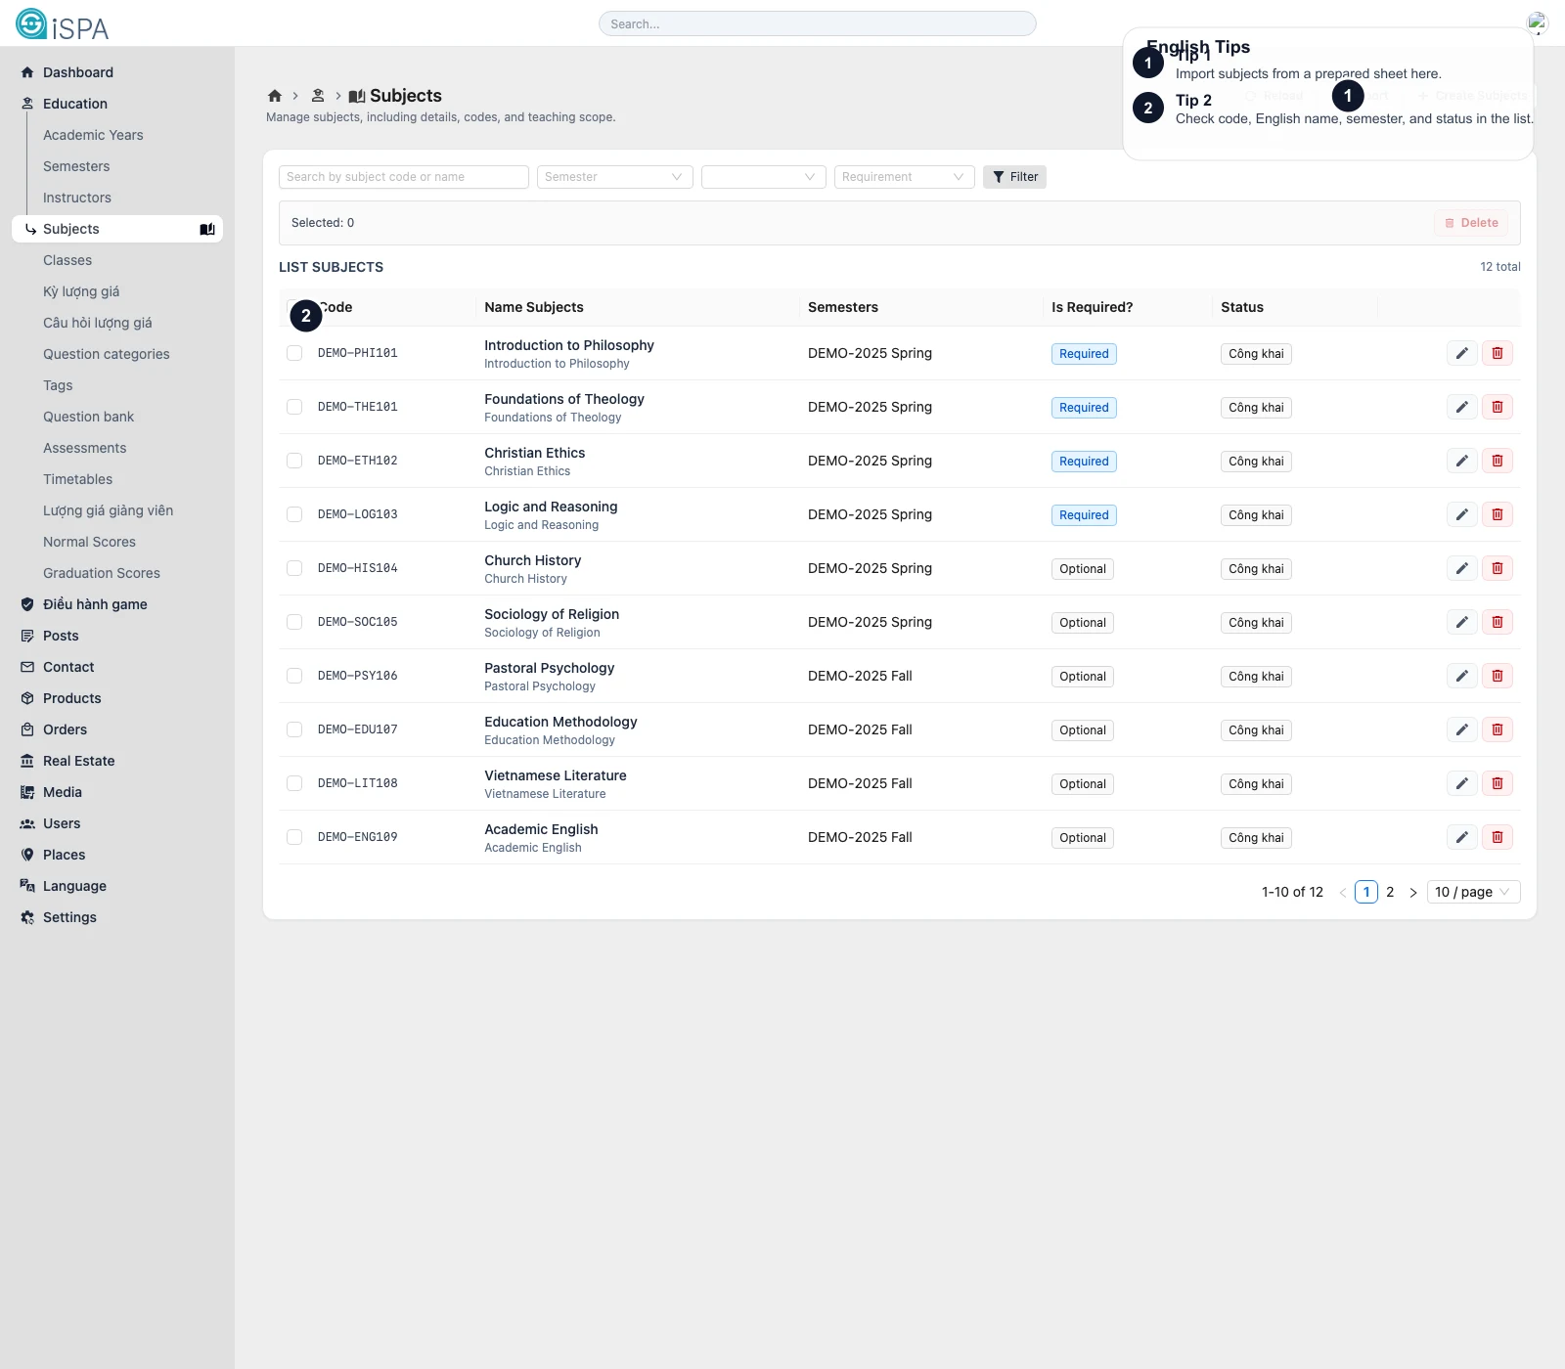Click the Education breadcrumb icon
Screen dimensions: 1565x1369
[318, 96]
